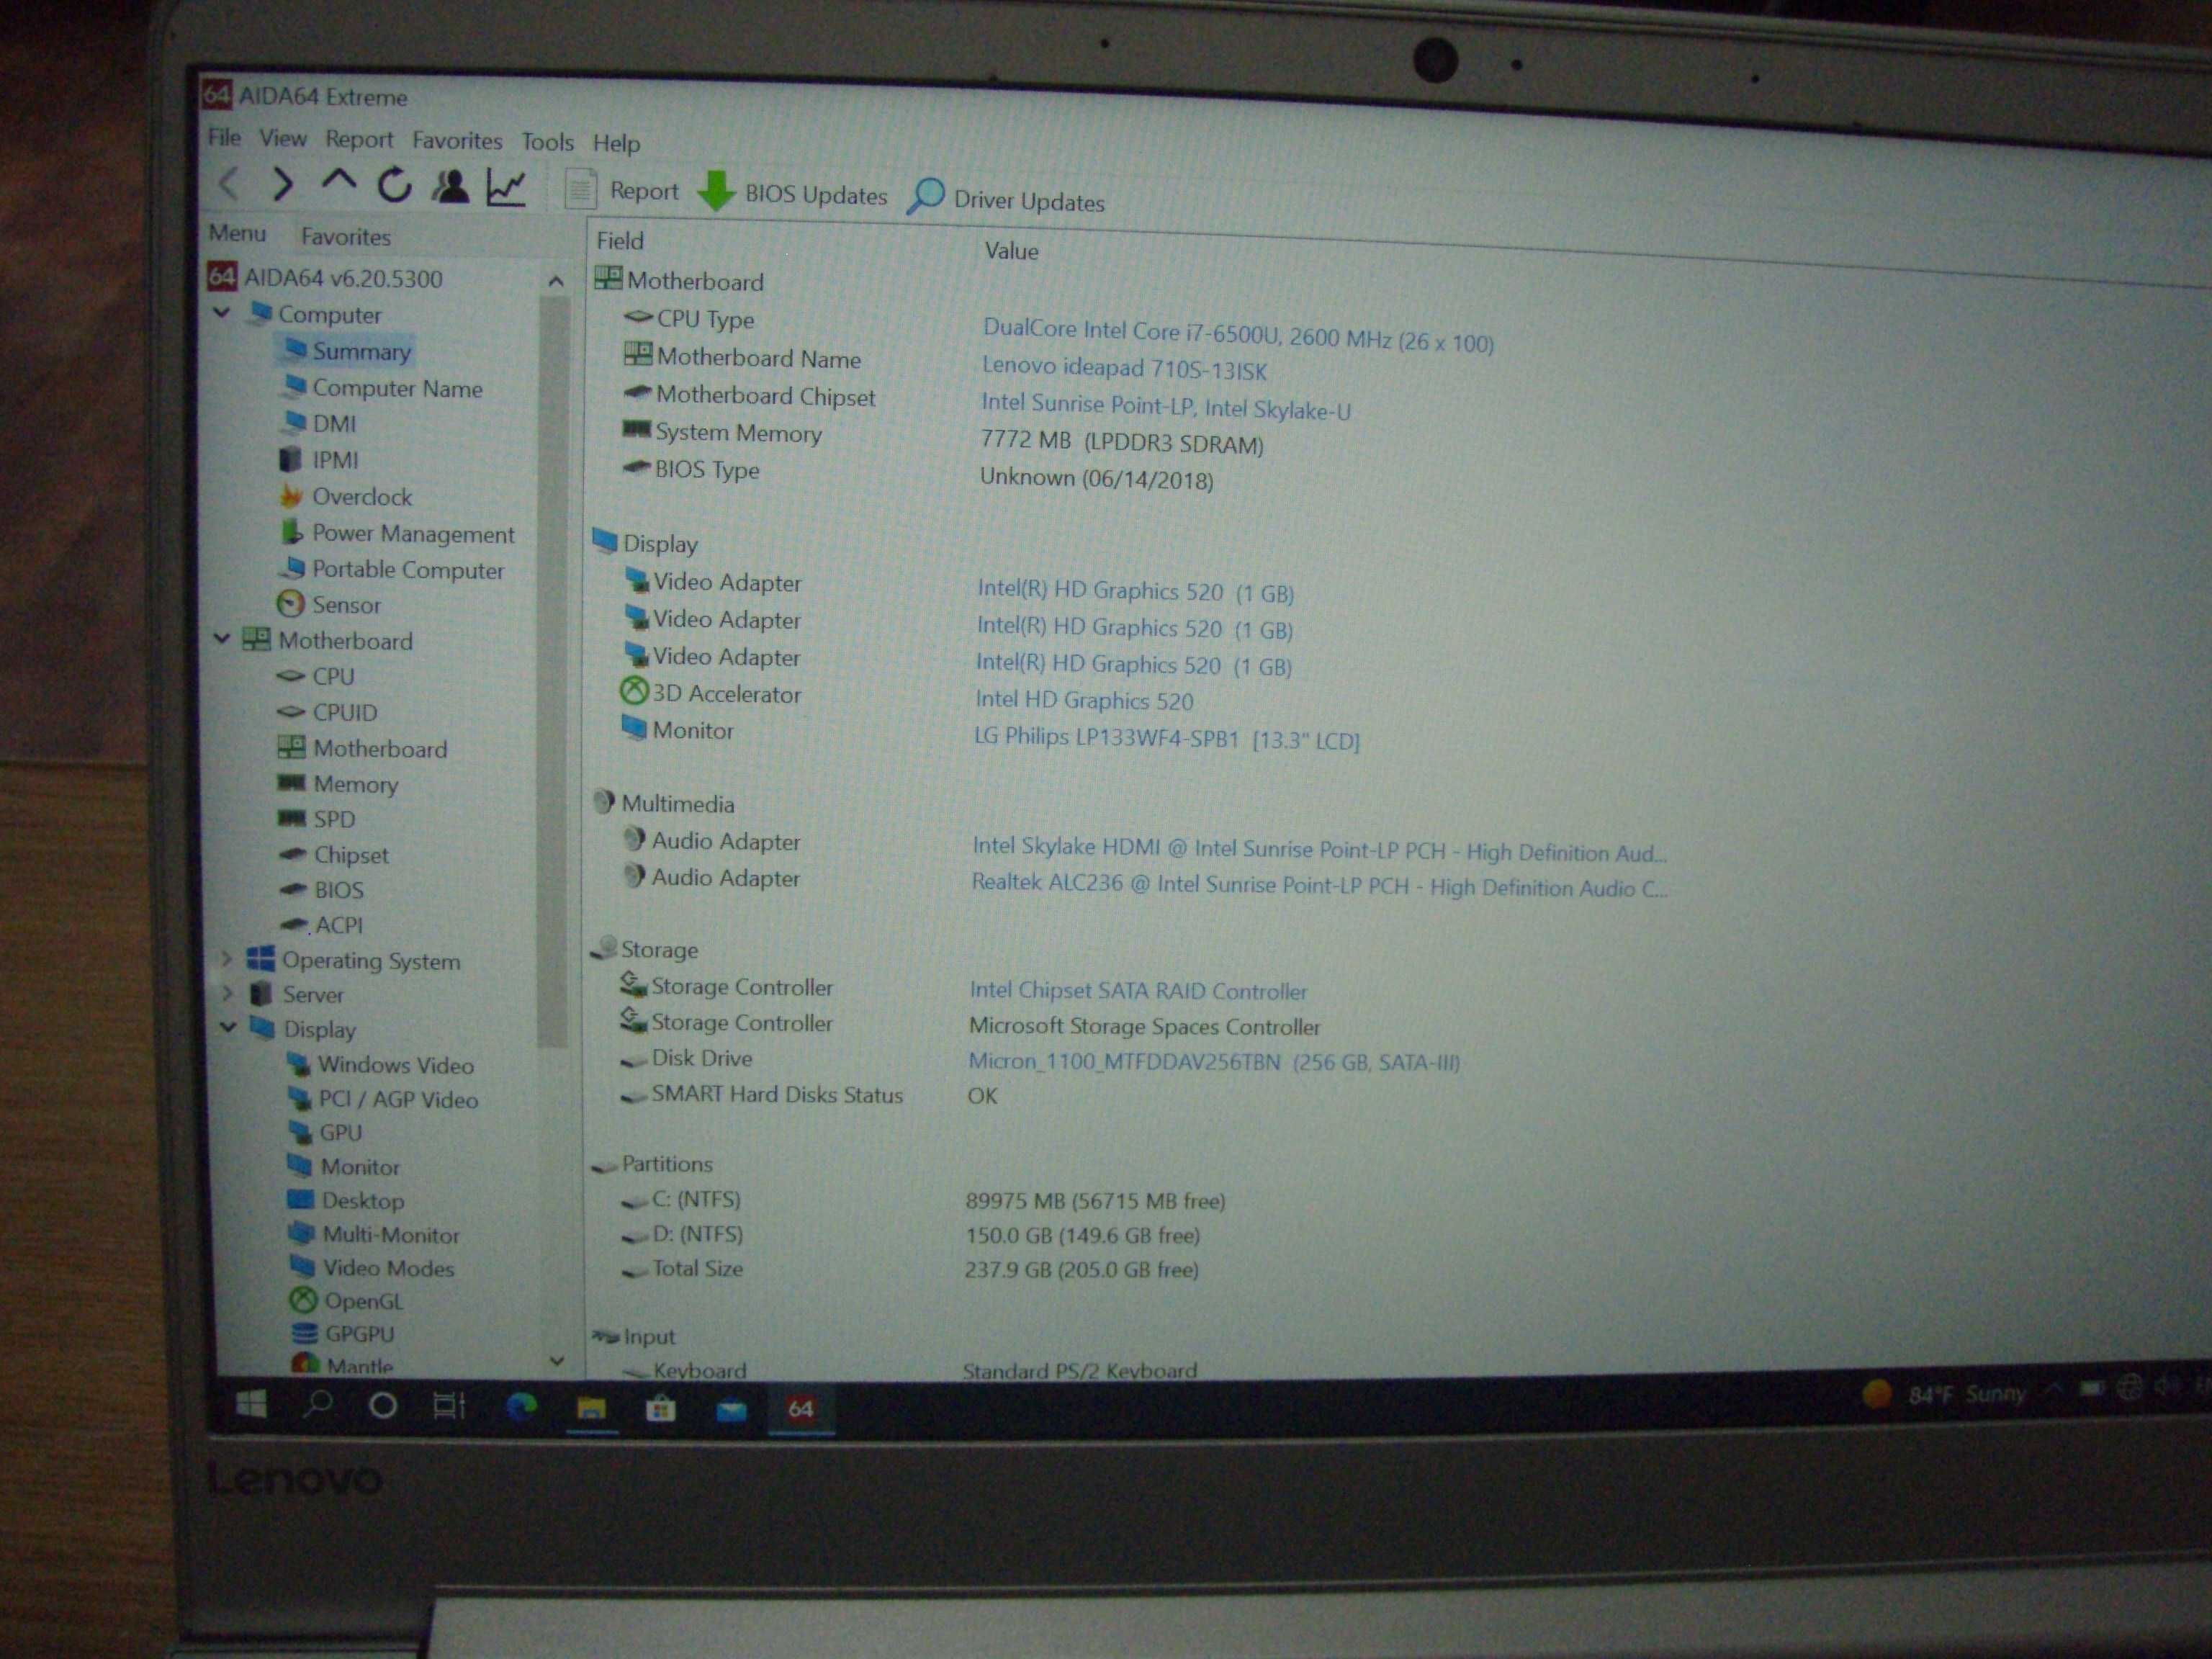
Task: Open LG Philips LP133WF4-SPB1 monitor link
Action: point(1166,738)
